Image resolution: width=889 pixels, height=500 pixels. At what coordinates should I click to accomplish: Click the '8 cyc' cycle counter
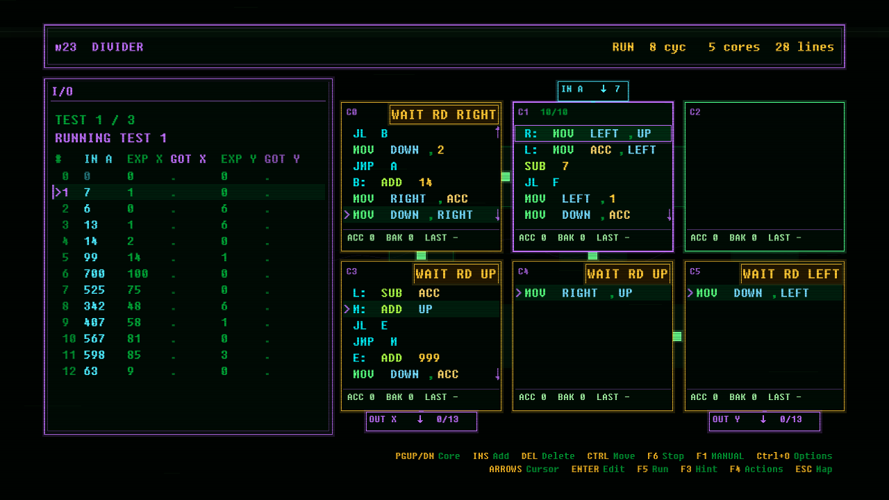tap(667, 47)
